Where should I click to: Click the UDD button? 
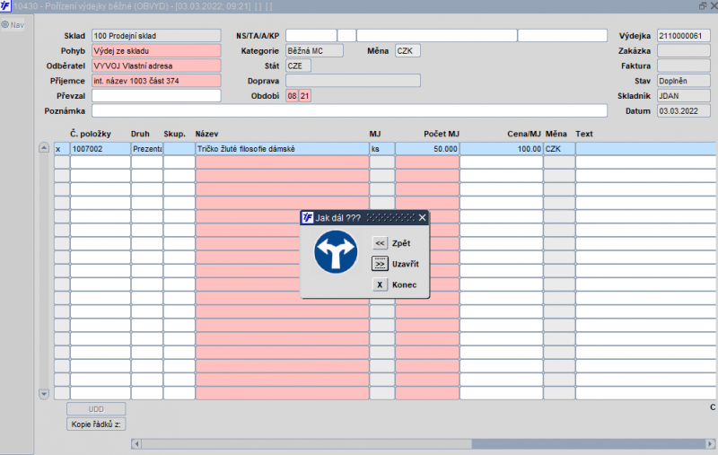pos(96,409)
